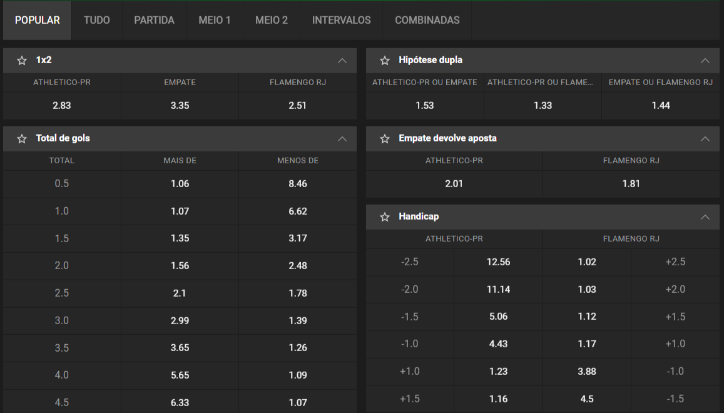Select under 1.5 goals at 3.17
724x413 pixels.
point(298,238)
